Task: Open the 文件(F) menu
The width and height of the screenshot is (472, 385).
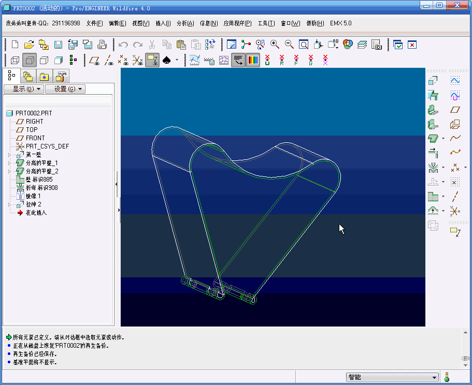Action: 94,23
